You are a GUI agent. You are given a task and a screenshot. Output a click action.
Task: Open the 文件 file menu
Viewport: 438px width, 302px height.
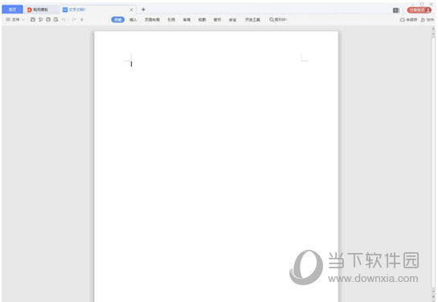pyautogui.click(x=13, y=19)
